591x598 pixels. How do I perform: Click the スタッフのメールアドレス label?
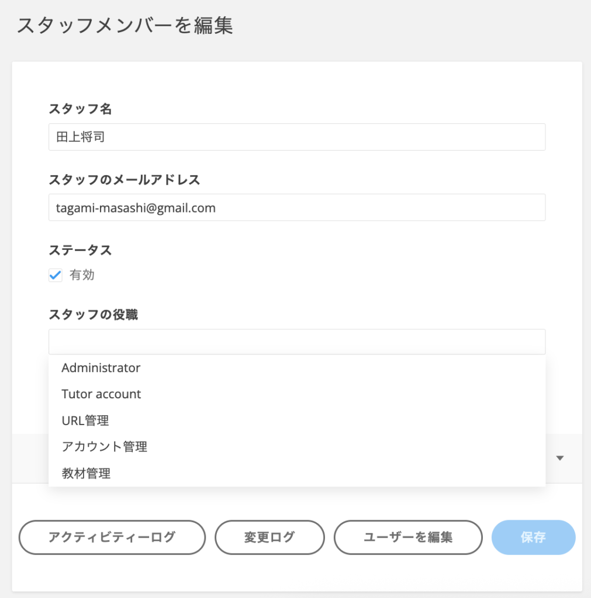point(124,180)
